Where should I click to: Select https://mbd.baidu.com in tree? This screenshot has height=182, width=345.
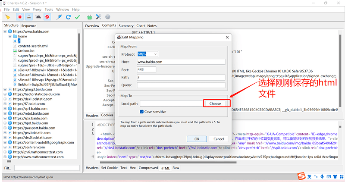(31, 113)
